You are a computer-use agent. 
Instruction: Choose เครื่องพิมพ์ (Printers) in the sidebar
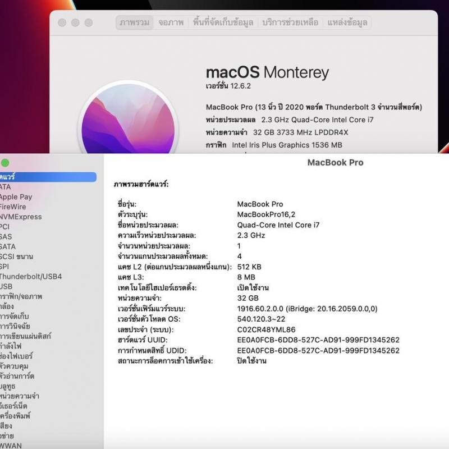tap(15, 416)
